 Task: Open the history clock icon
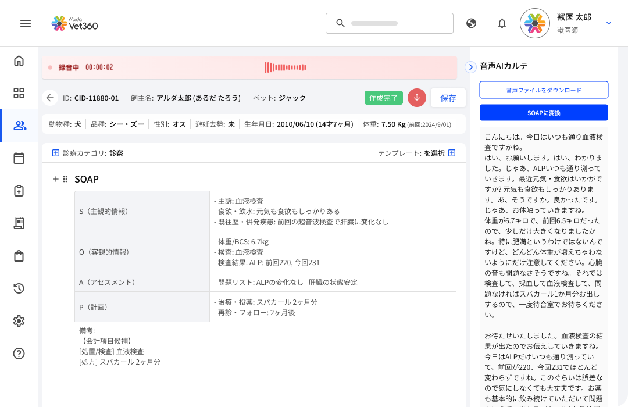[x=19, y=288]
